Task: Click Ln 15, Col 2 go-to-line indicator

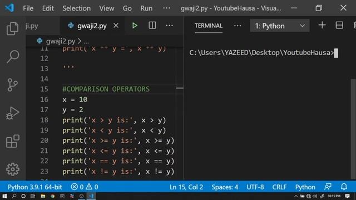Action: tap(186, 187)
